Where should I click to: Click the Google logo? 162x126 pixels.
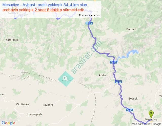9,123
